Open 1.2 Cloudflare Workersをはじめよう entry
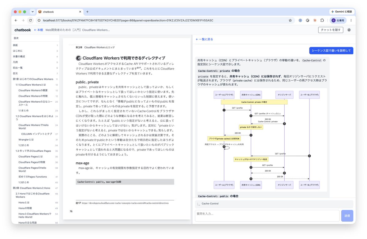The width and height of the screenshot is (367, 239). 35,118
